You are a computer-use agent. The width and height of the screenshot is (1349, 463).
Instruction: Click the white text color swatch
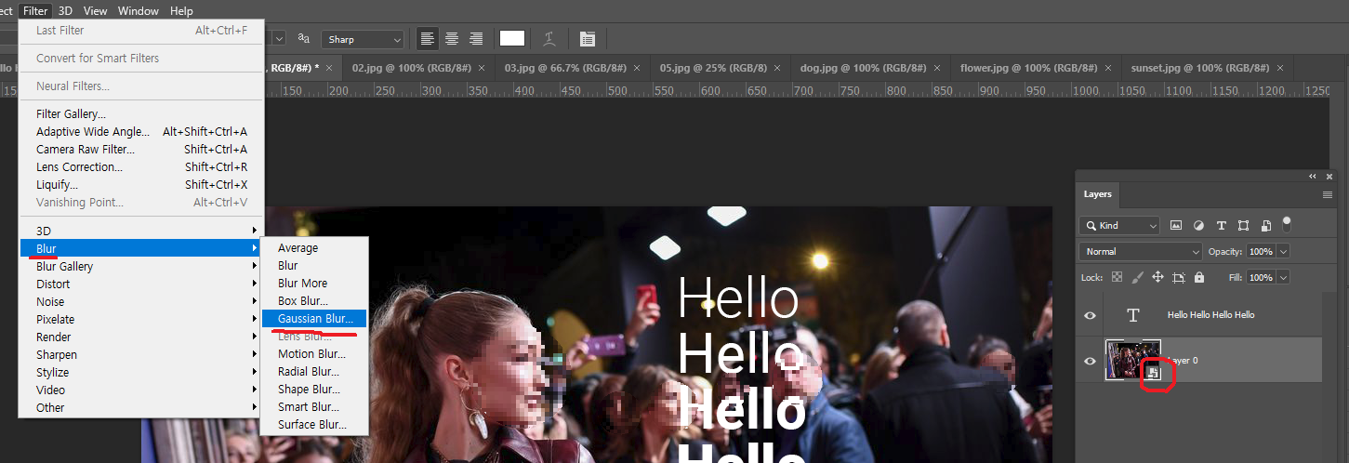(x=512, y=38)
